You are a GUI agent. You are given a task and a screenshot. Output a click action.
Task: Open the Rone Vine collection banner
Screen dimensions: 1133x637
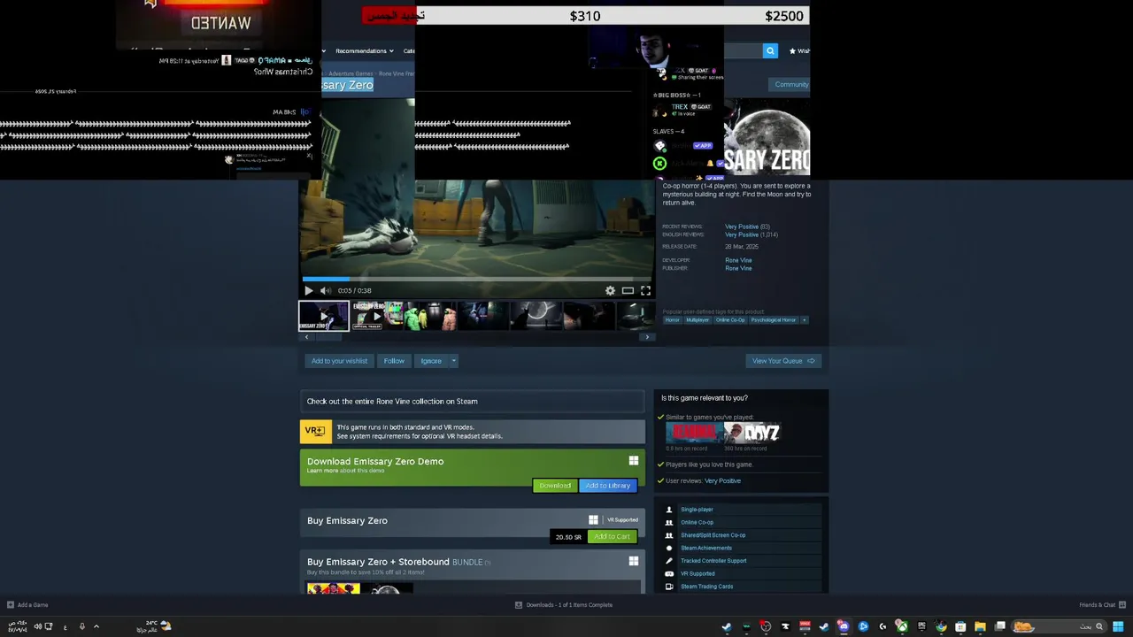point(473,402)
